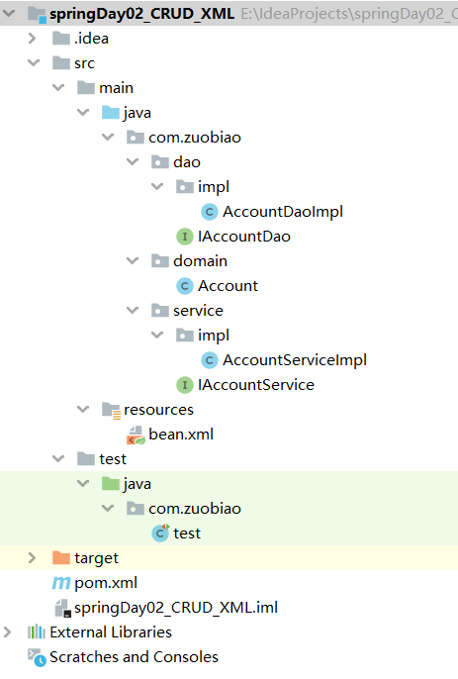Viewport: 458px width, 679px height.
Task: Click the bean.xml Spring config icon
Action: pos(136,435)
